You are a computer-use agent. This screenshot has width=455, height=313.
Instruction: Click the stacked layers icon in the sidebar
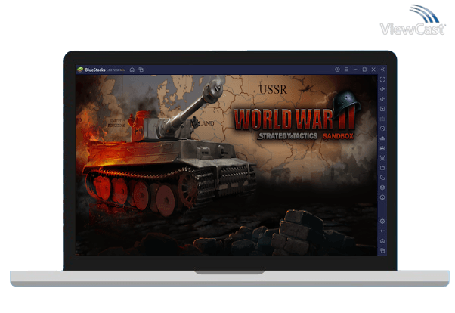click(x=382, y=187)
